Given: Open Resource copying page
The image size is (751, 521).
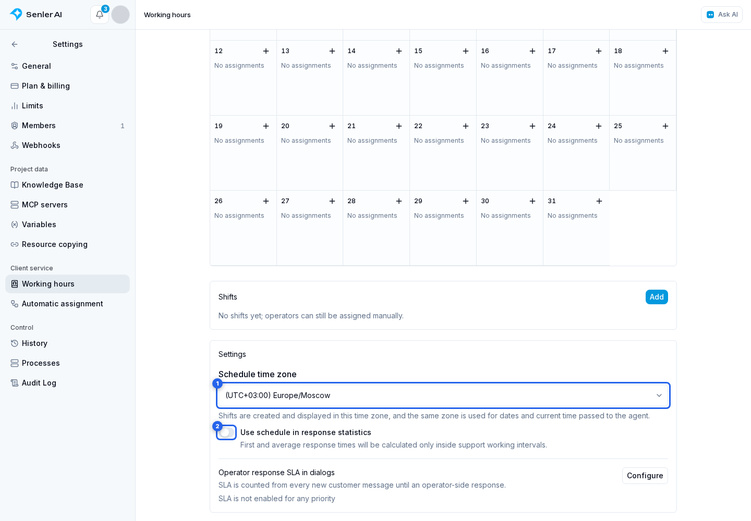Looking at the screenshot, I should coord(68,244).
